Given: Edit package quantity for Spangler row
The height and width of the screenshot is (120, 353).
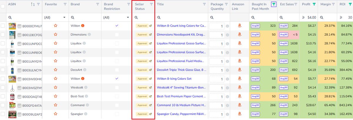Looking at the screenshot, I should coord(217,114).
